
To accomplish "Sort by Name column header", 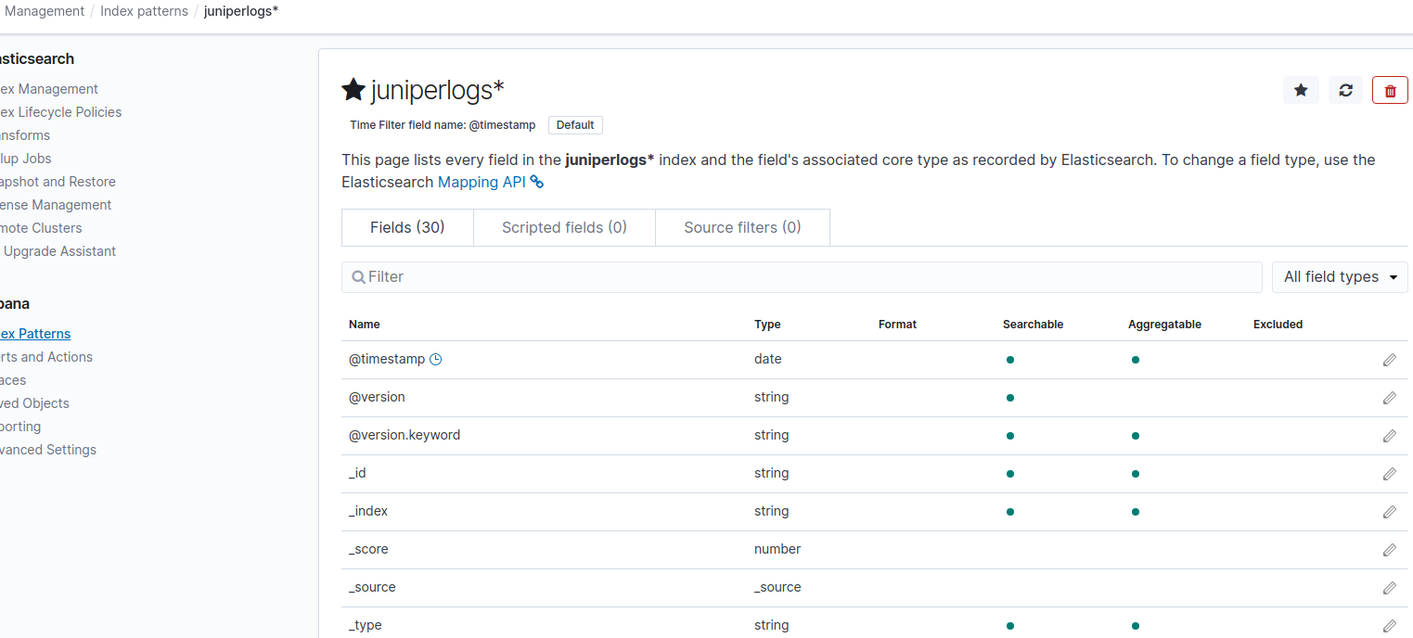I will tap(365, 325).
